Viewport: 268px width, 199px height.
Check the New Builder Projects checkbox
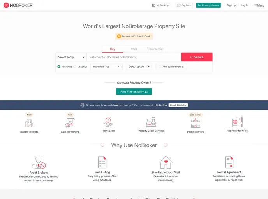pyautogui.click(x=160, y=66)
